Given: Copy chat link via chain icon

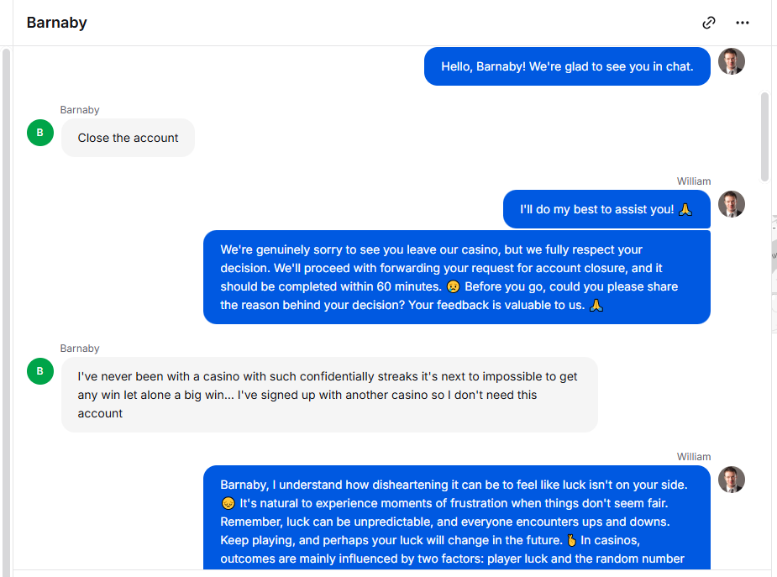Looking at the screenshot, I should click(709, 23).
